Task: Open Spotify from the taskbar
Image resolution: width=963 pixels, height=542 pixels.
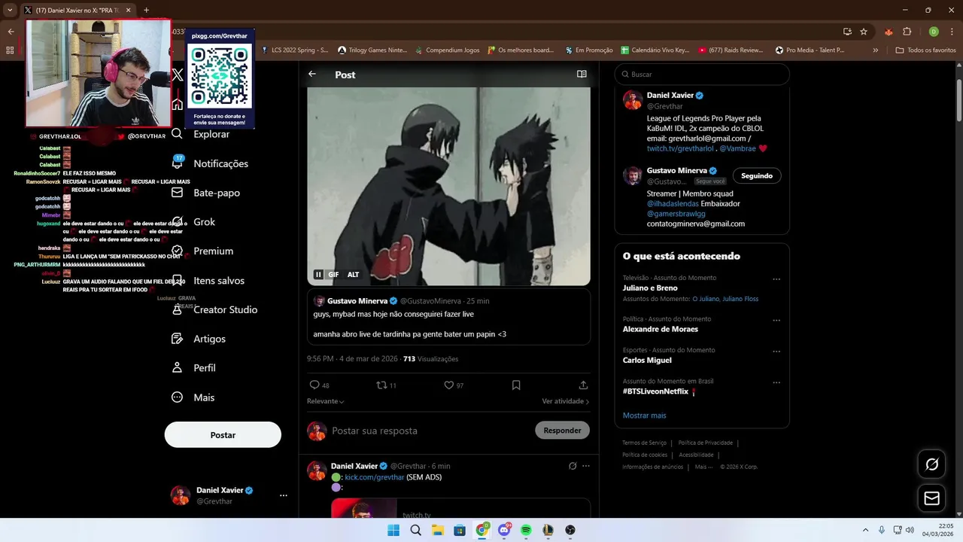Action: (x=526, y=530)
